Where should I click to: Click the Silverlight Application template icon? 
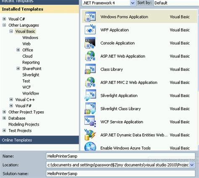(x=90, y=95)
